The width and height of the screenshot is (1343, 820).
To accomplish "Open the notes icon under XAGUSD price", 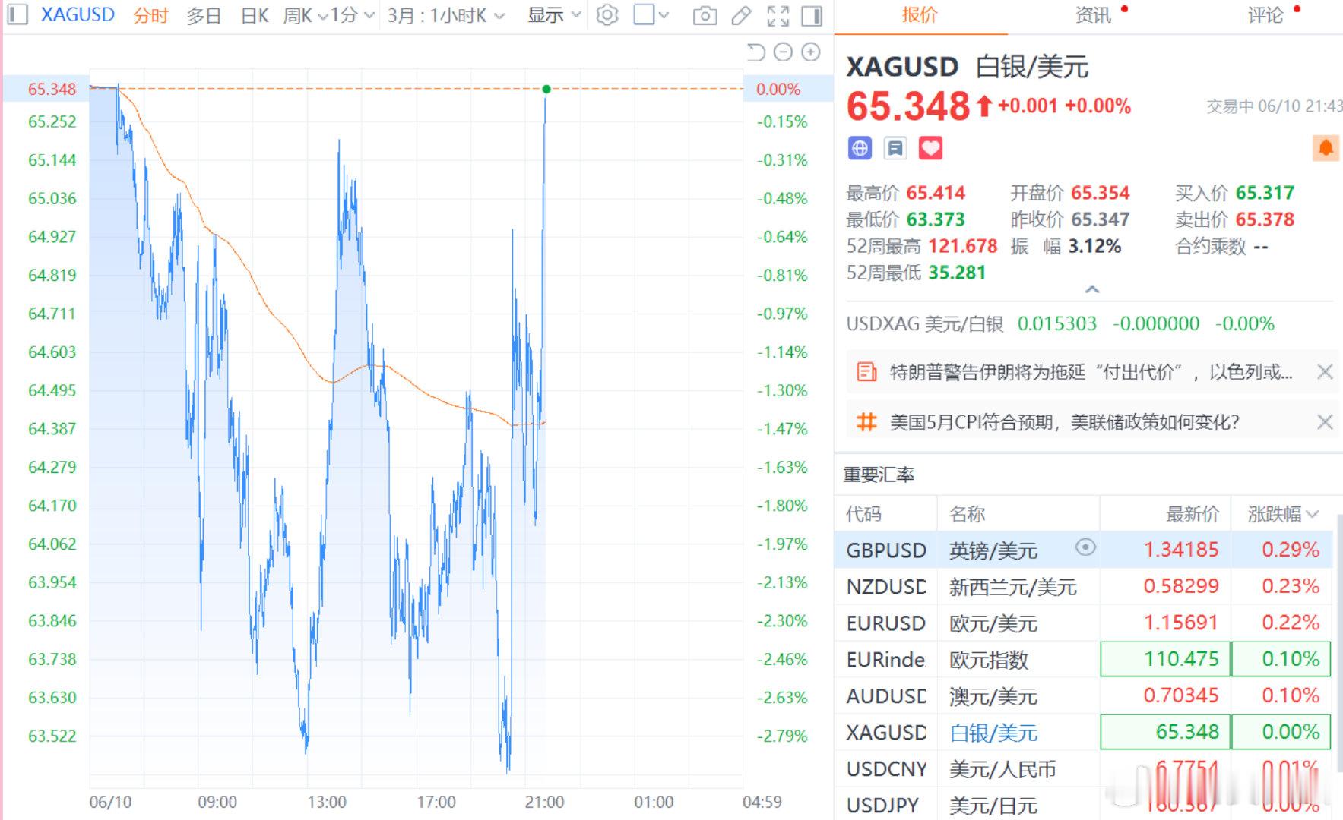I will click(895, 148).
